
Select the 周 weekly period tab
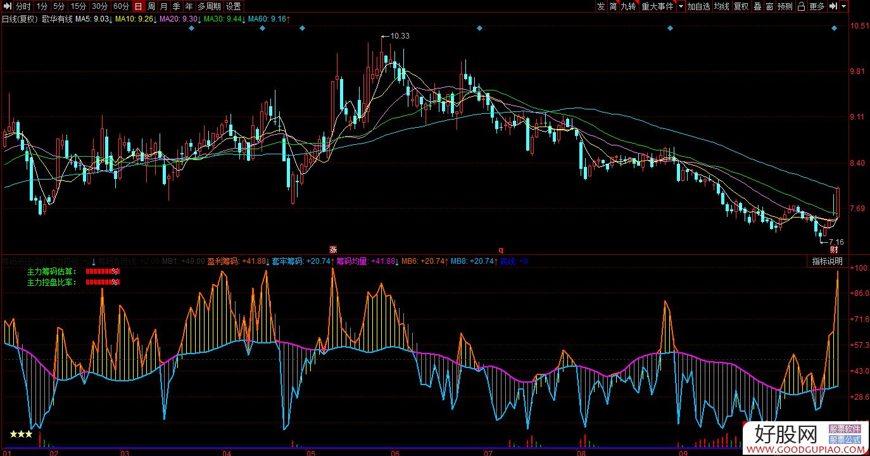pos(151,6)
